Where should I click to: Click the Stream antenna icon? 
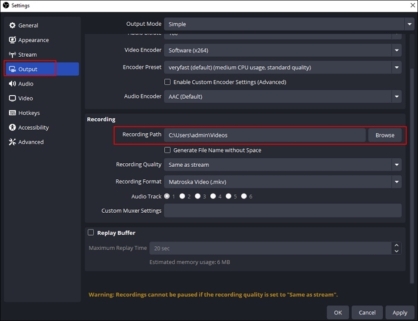point(13,54)
